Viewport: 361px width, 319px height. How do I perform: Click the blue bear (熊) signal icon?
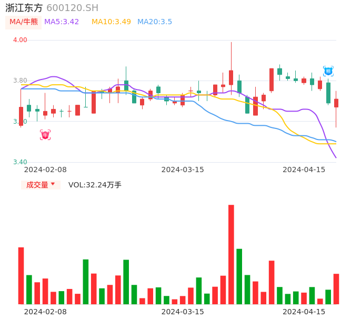click(328, 71)
